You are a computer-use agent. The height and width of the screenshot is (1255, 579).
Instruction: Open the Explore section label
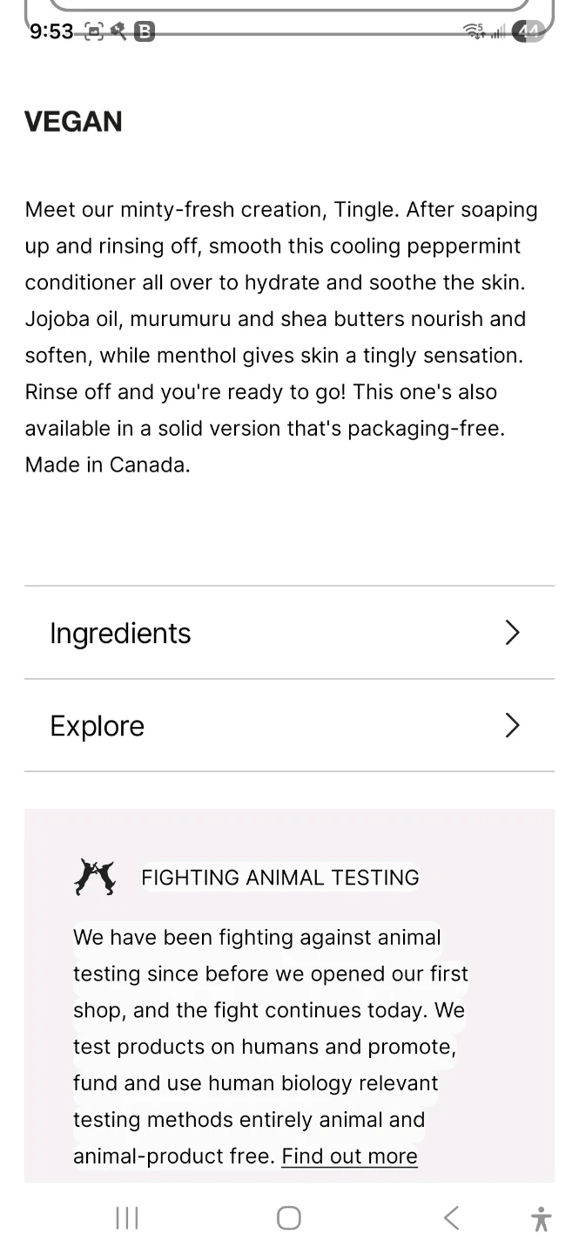pyautogui.click(x=98, y=726)
